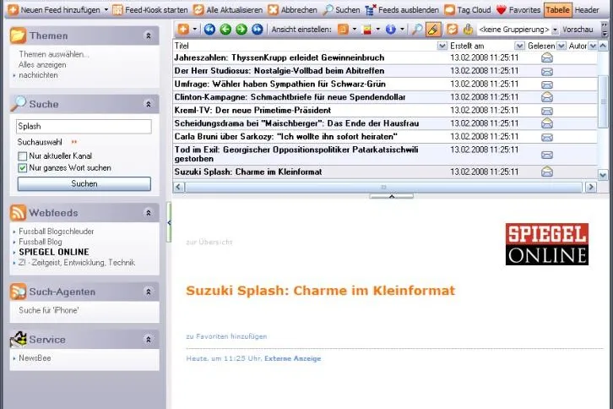
Task: Click the red-yellow color marking icon
Action: coord(366,29)
